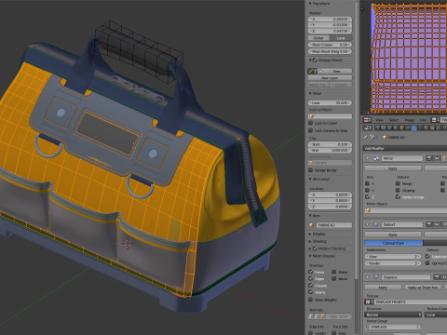Enable Lock Camera to View checkbox
This screenshot has height=335, width=447.
click(x=310, y=130)
